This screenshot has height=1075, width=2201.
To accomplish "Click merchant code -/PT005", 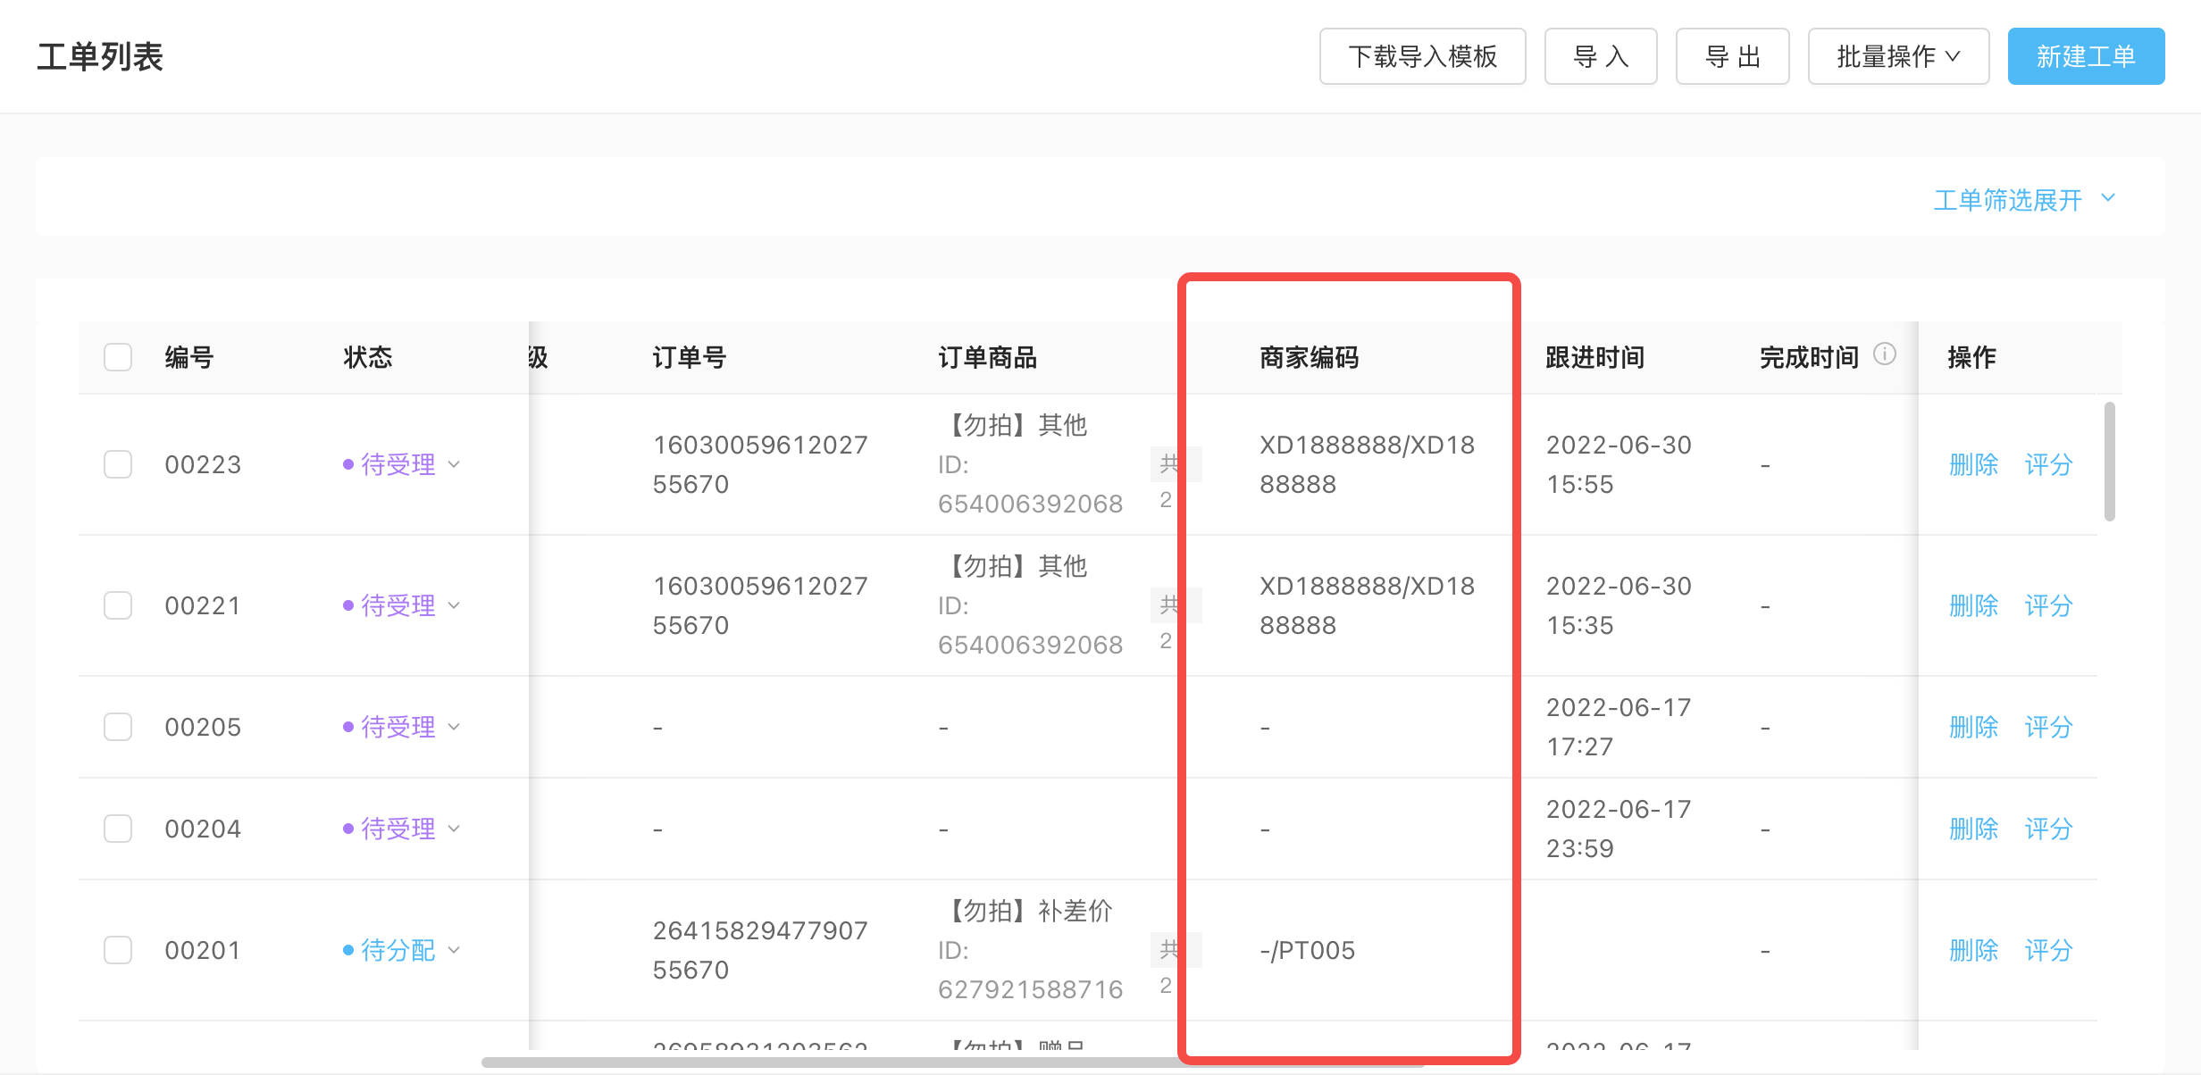I will (1307, 950).
